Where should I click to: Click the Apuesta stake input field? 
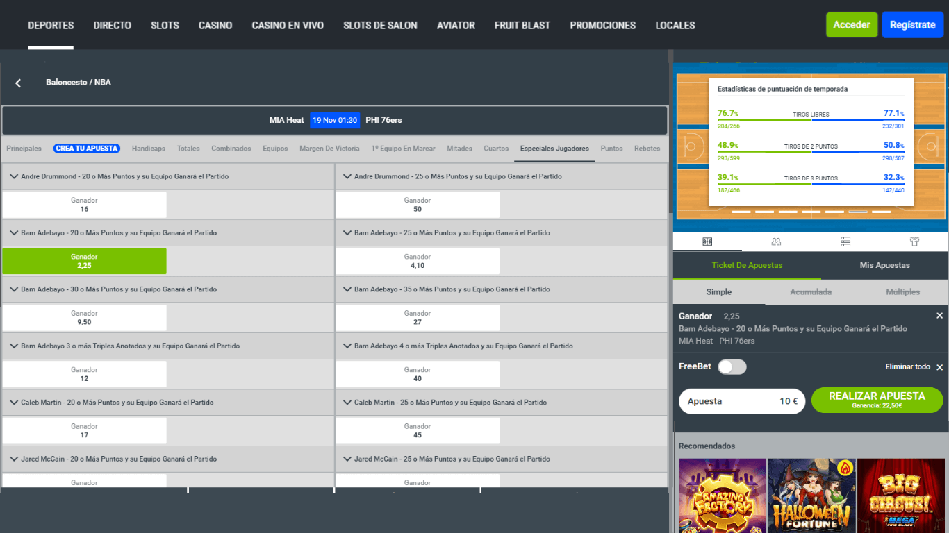point(742,401)
